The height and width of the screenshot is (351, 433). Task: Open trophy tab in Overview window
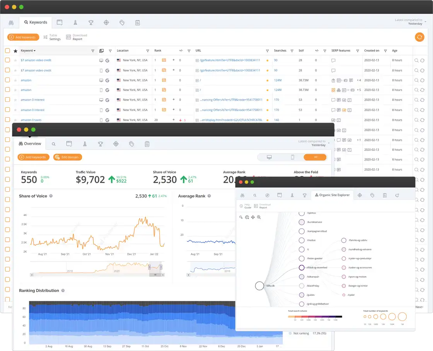101,144
